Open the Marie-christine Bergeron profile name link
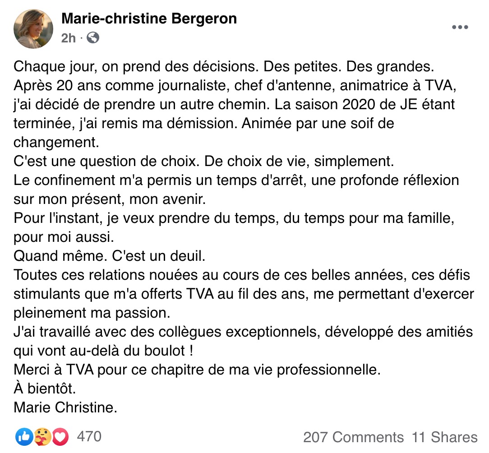489x453 pixels. pos(149,18)
